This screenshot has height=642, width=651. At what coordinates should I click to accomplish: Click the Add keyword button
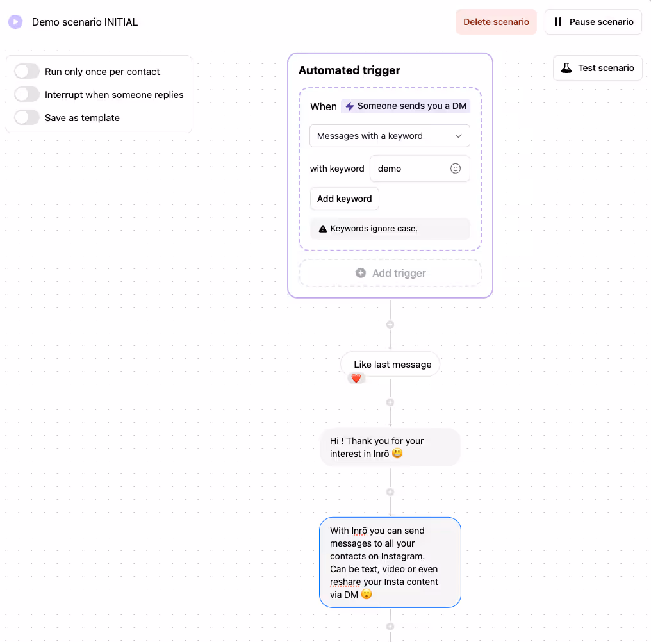344,199
